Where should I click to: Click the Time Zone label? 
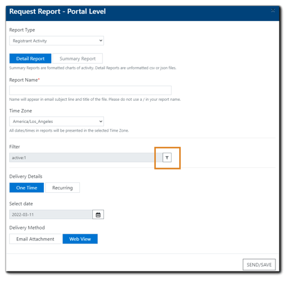pos(20,111)
